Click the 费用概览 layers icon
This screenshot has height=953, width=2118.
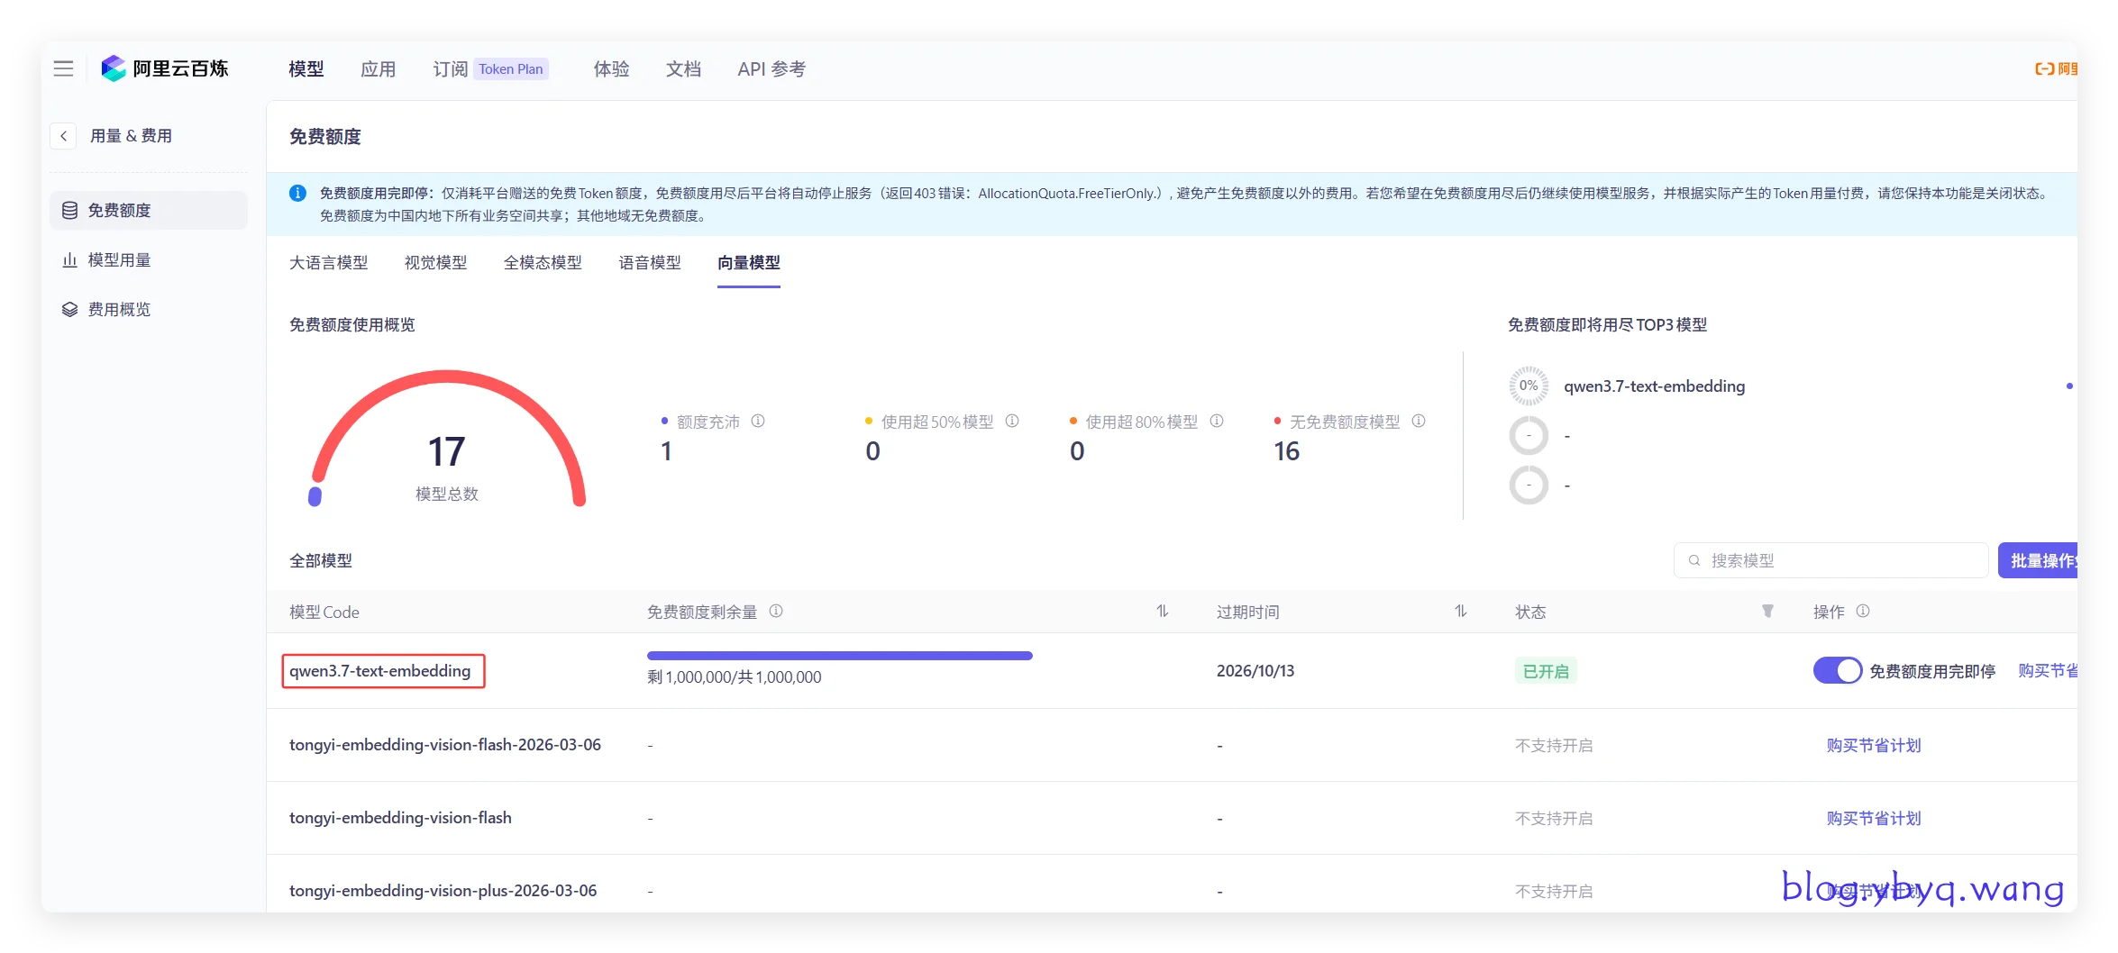[69, 309]
